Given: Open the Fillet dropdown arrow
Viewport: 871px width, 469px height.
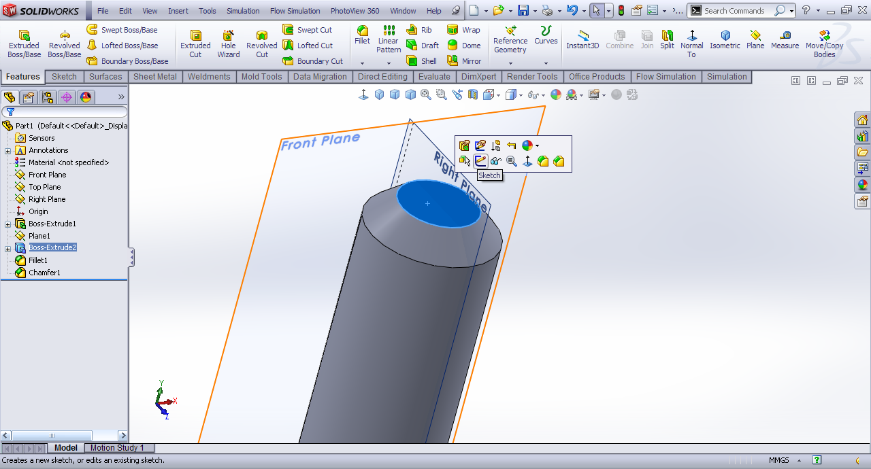Looking at the screenshot, I should click(363, 63).
